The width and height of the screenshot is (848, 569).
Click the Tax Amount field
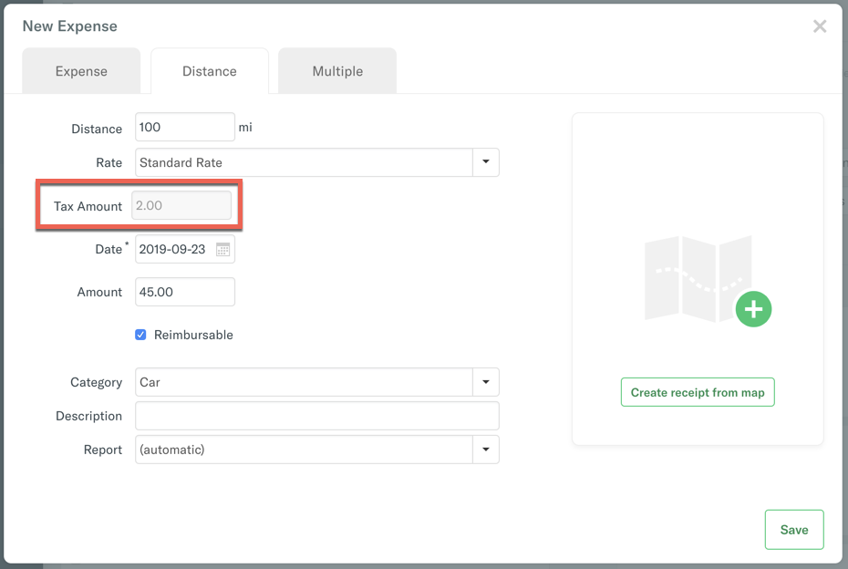[182, 206]
